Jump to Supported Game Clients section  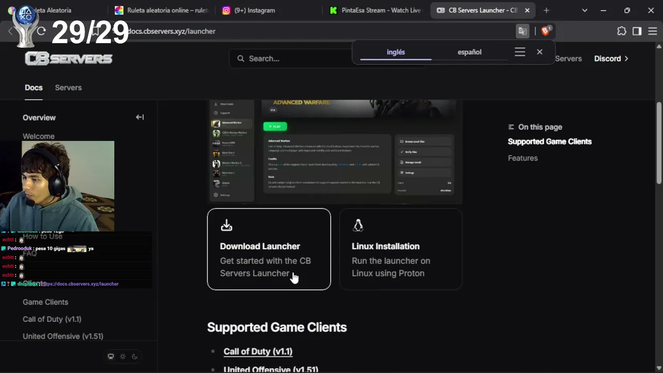(x=550, y=141)
